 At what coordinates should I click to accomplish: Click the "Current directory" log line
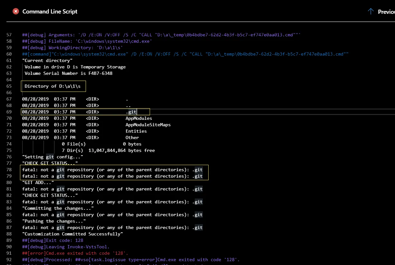coord(47,60)
